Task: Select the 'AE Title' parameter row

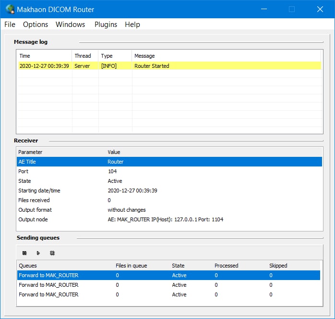Action: click(x=169, y=162)
